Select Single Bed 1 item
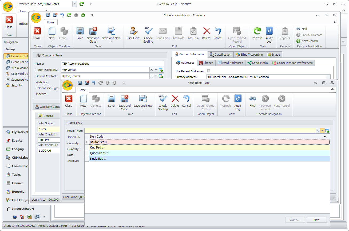The image size is (349, 231). point(209,159)
